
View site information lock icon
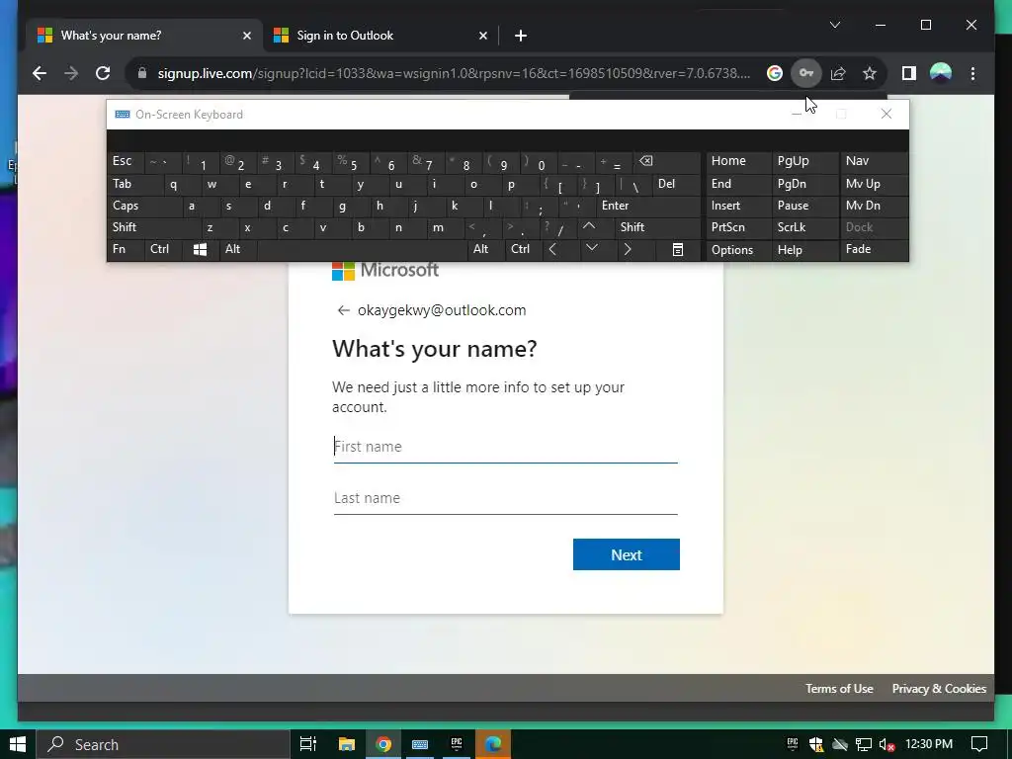142,73
